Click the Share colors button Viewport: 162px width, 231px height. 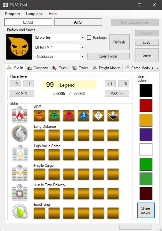click(146, 210)
